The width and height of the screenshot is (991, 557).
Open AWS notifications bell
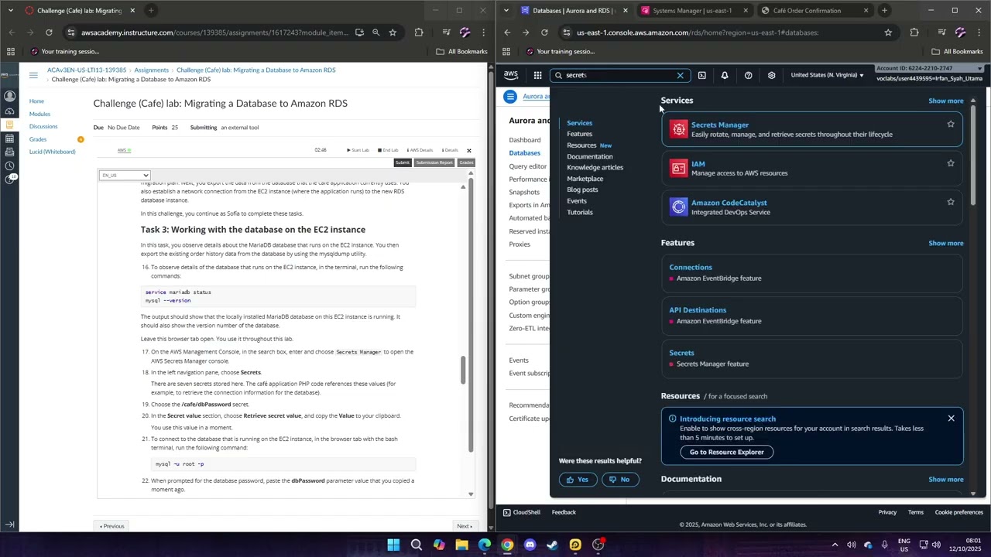[725, 75]
